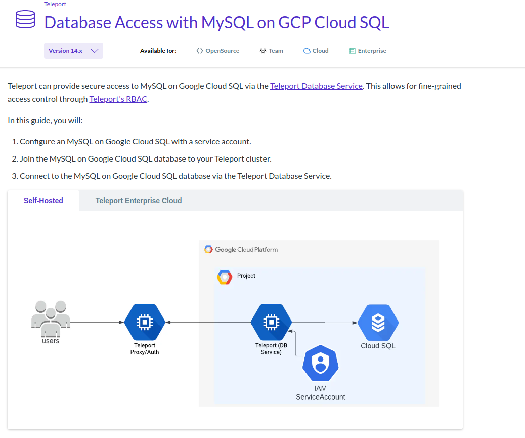The image size is (525, 438).
Task: Click the 'Teleport Proxy/Auth' diagram label
Action: pyautogui.click(x=145, y=349)
